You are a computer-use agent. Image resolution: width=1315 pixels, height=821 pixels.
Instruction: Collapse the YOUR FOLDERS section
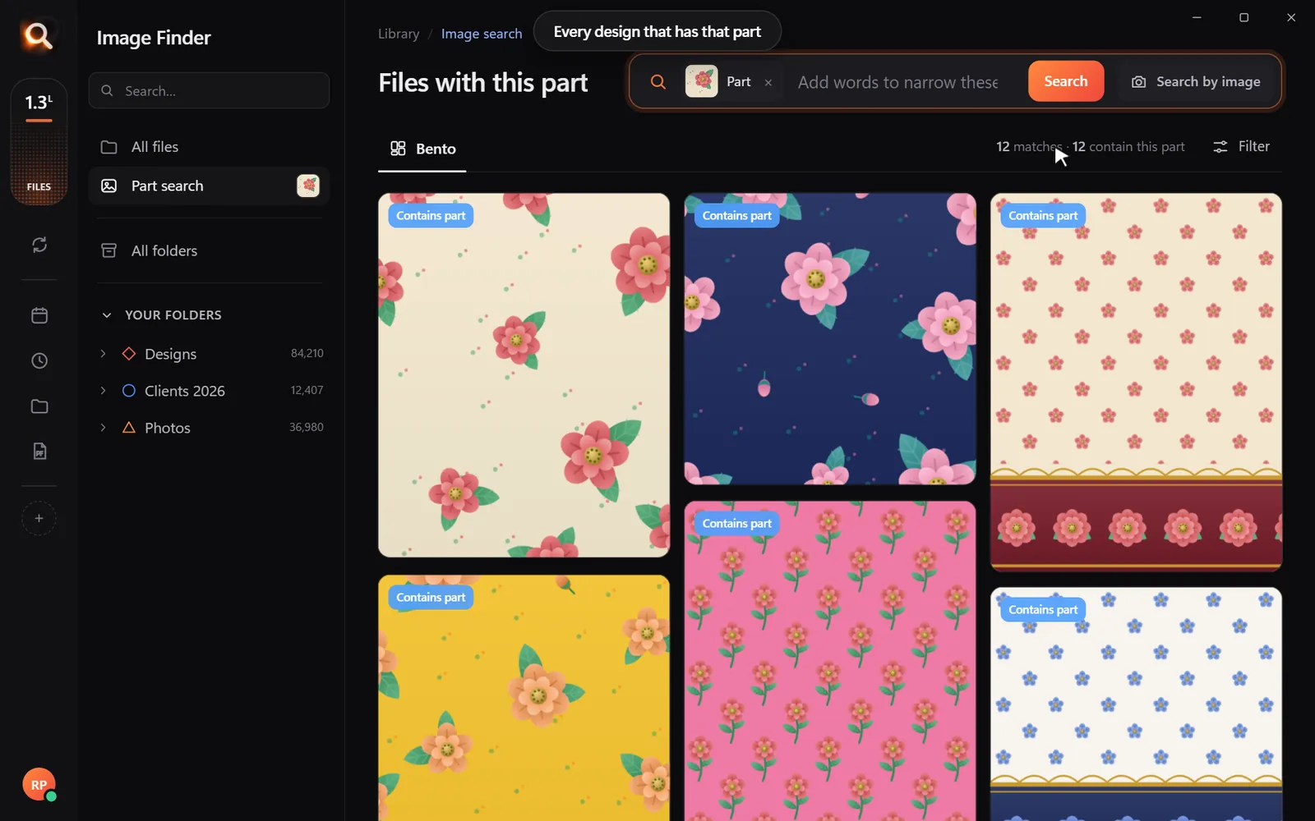point(106,315)
